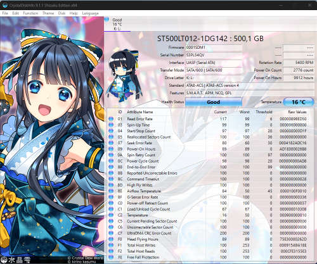
Task: Click status icon of End-to-End Error
Action: click(x=111, y=167)
